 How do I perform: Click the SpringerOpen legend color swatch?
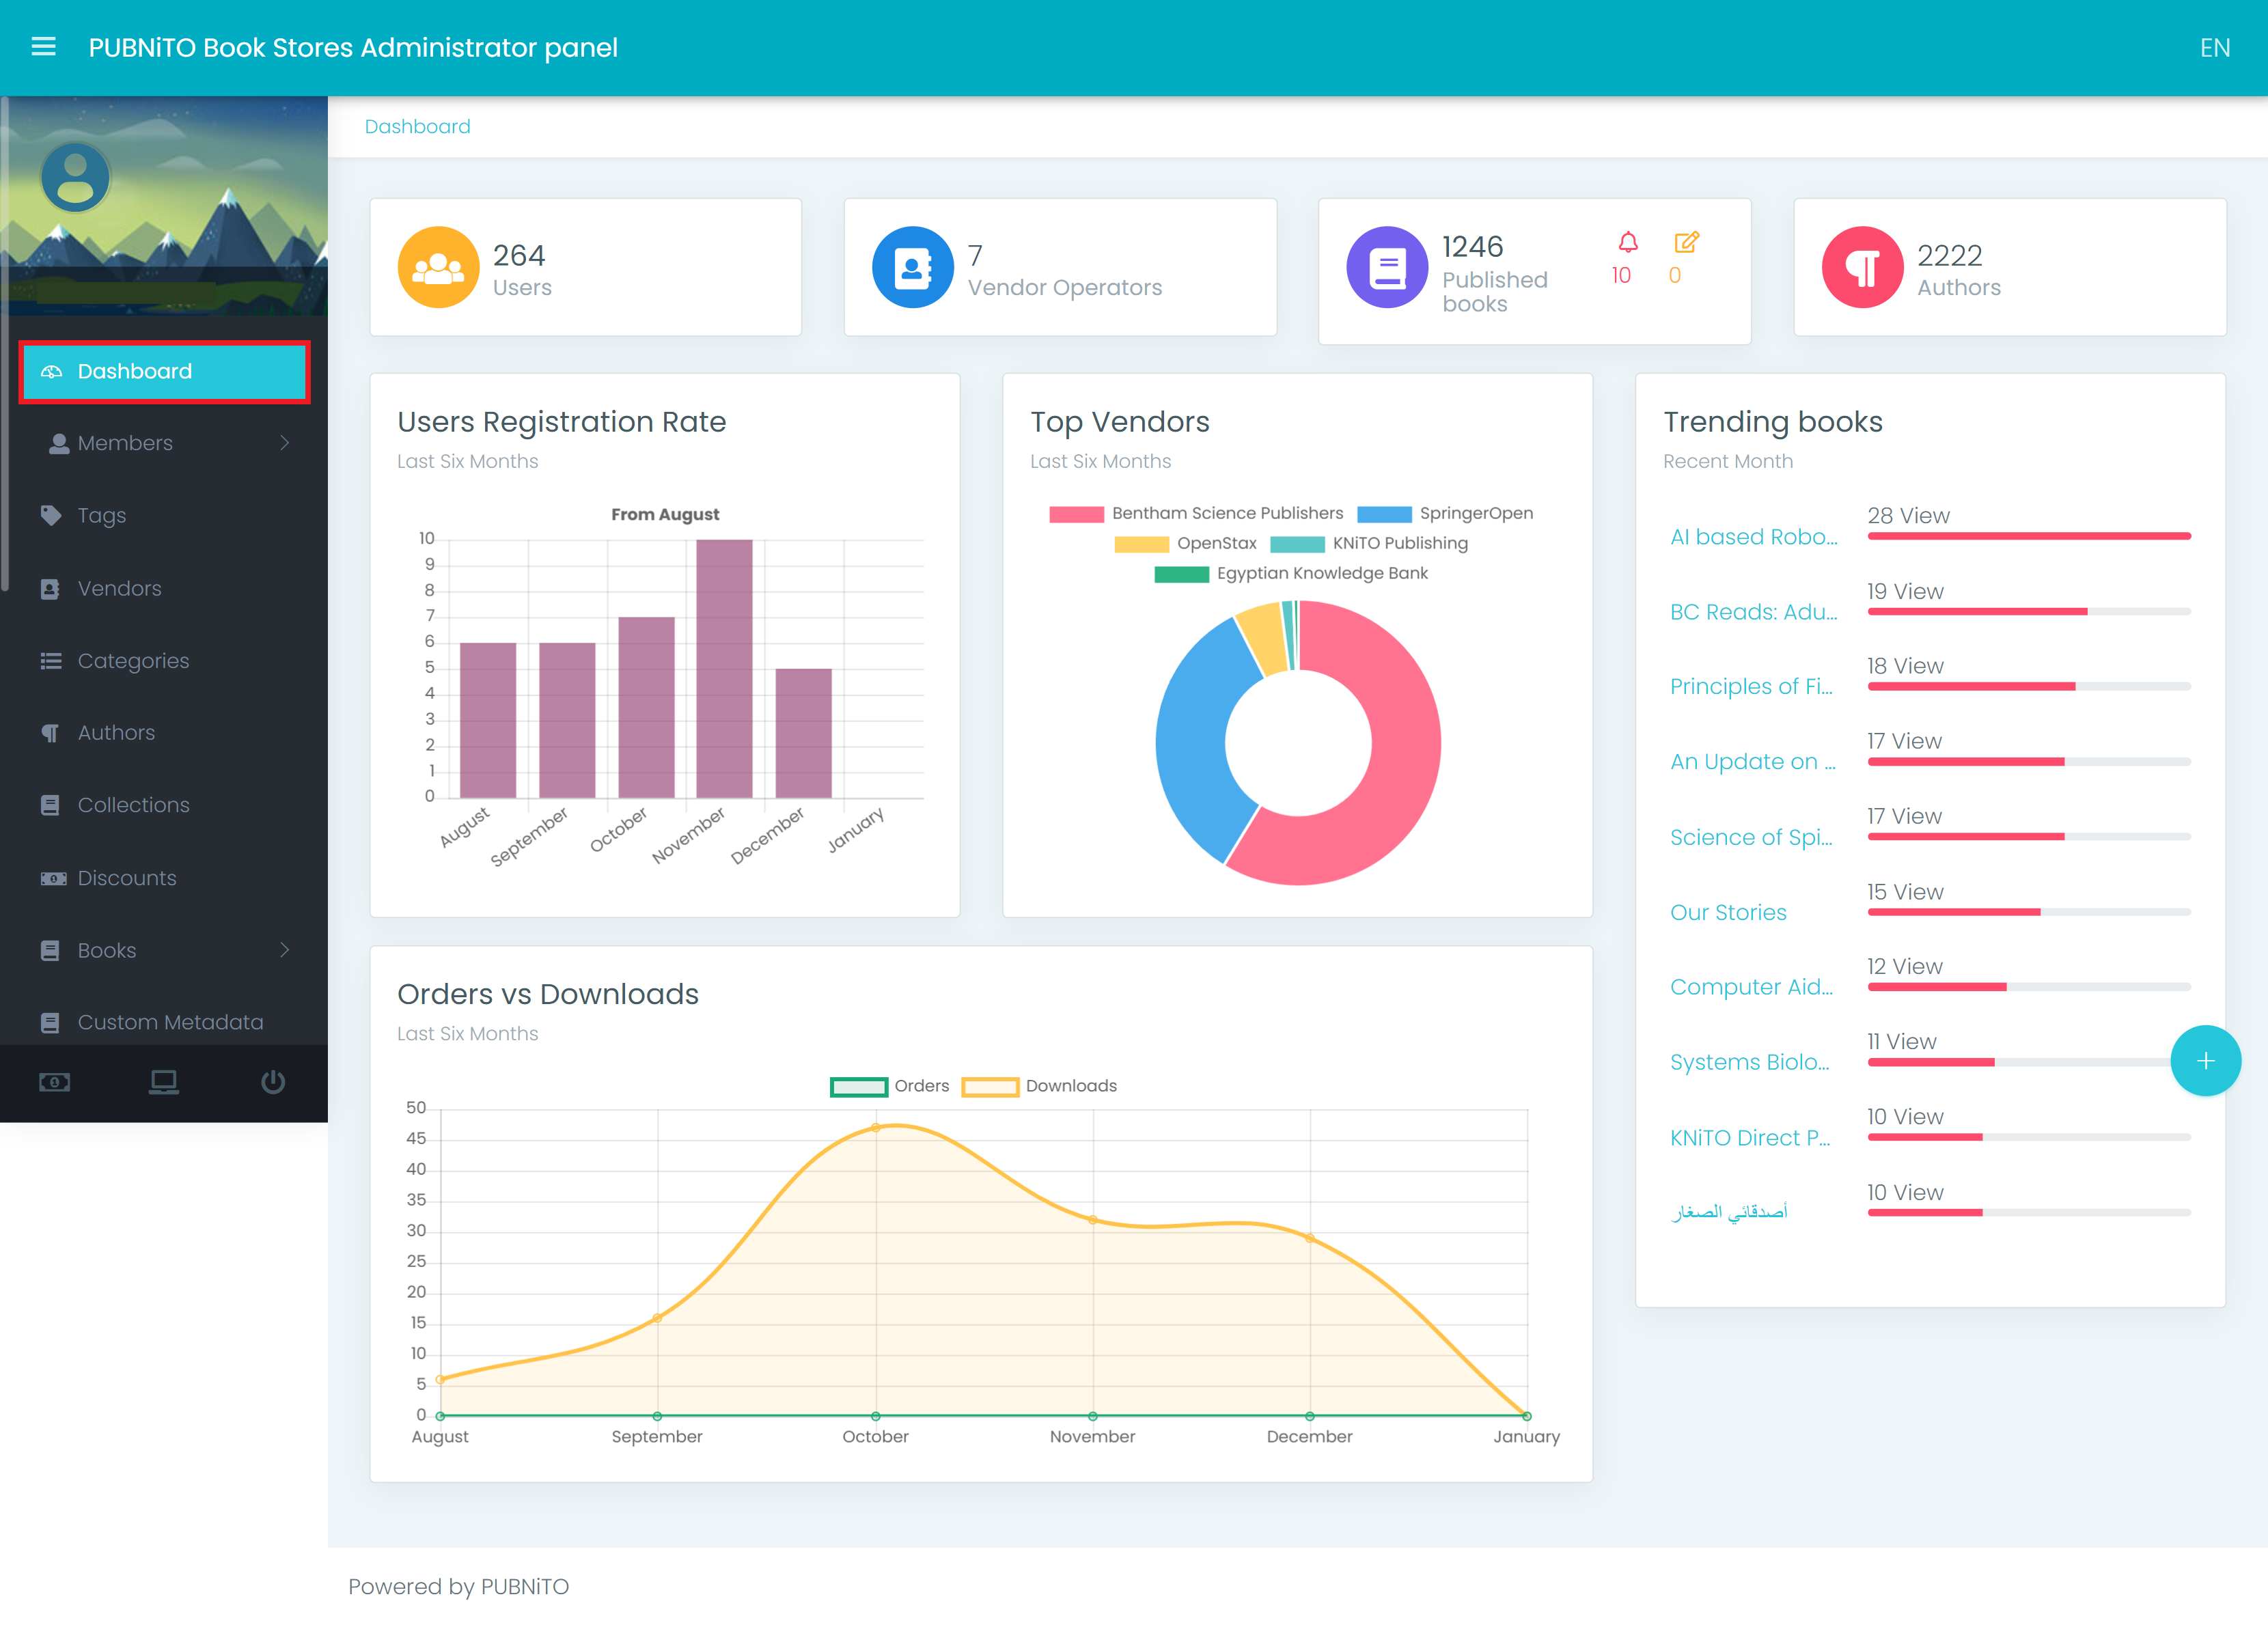point(1383,514)
